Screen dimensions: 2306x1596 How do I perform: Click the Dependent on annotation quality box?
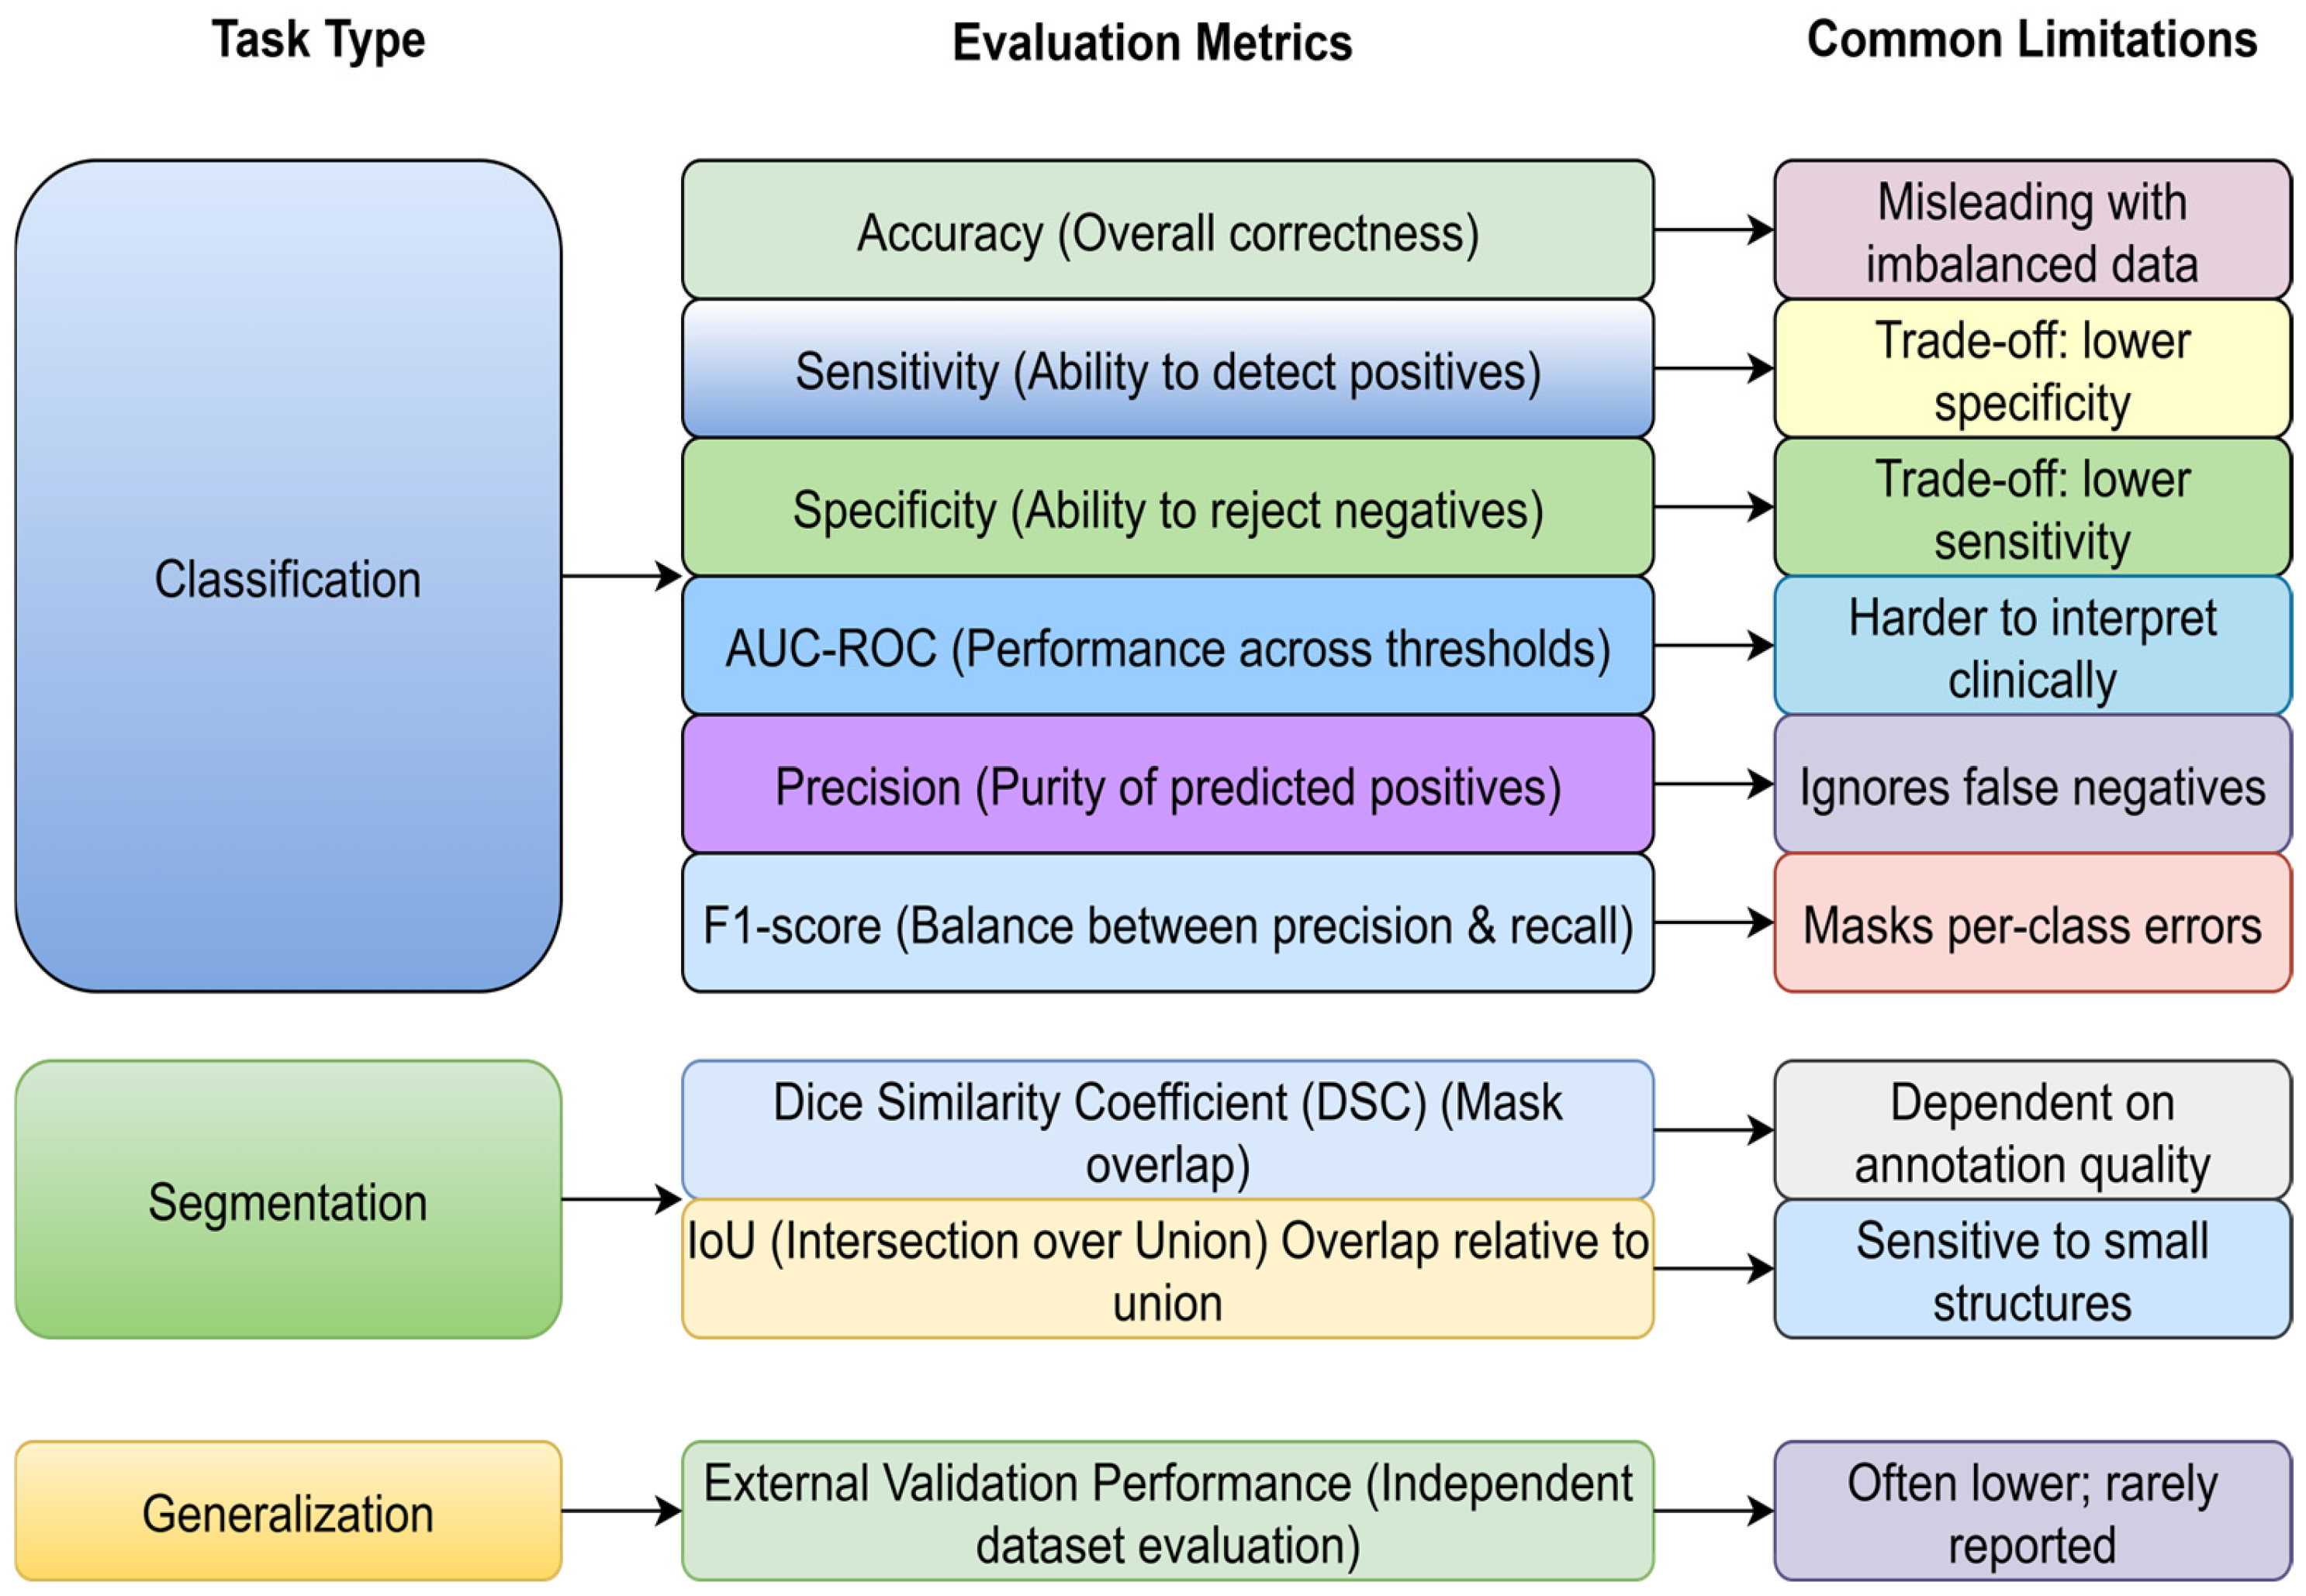click(x=2032, y=1131)
